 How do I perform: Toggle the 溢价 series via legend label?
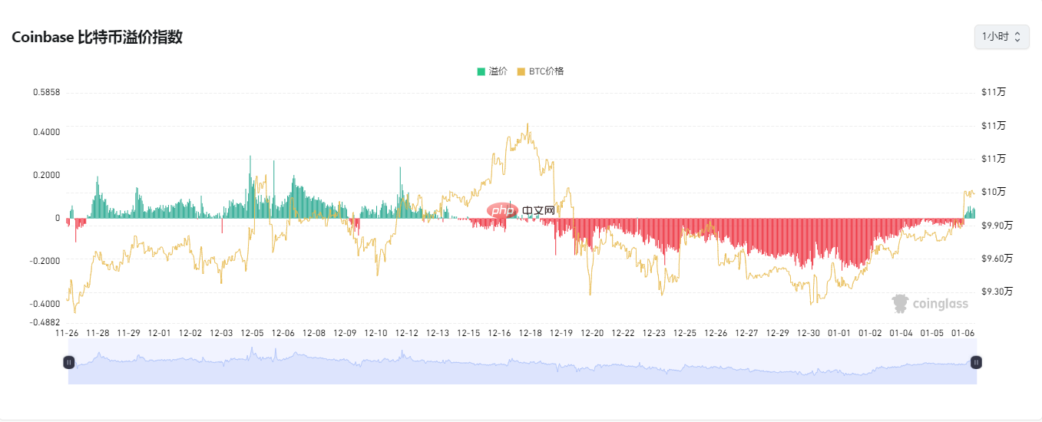[498, 71]
